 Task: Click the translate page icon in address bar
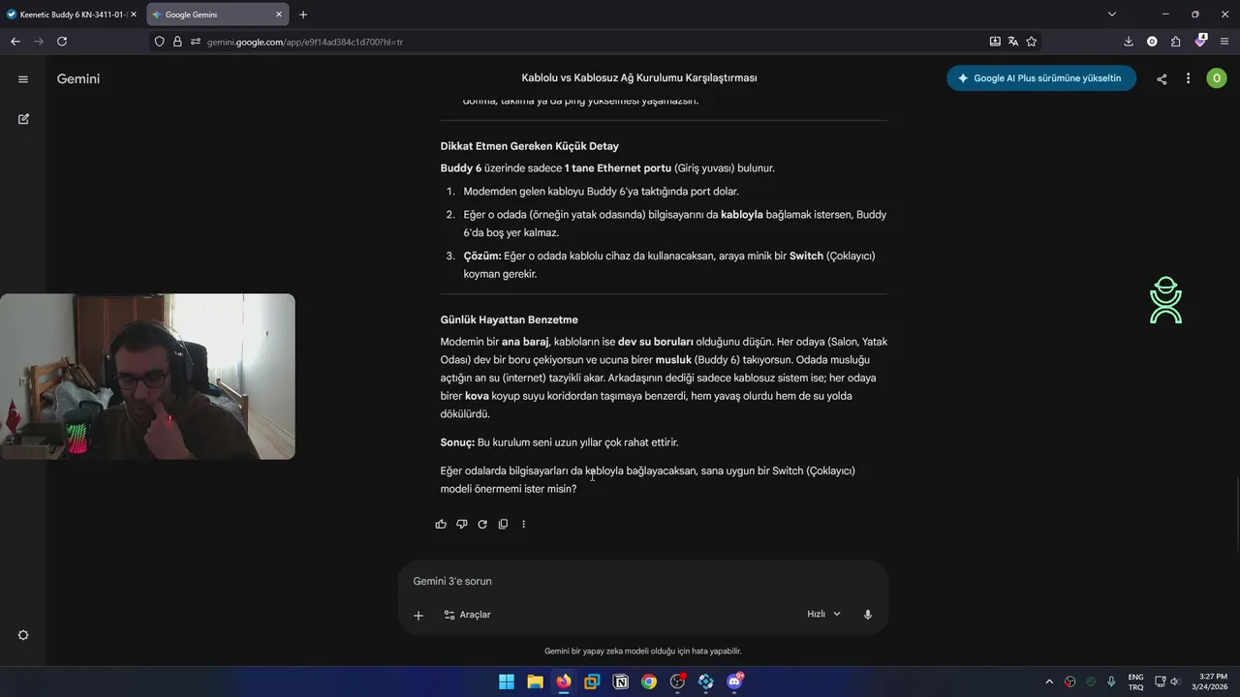(1013, 42)
